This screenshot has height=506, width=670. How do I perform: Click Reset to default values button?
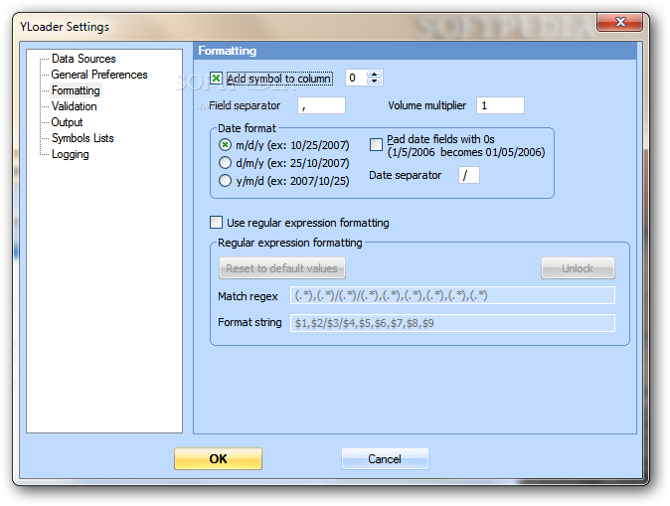pos(282,268)
